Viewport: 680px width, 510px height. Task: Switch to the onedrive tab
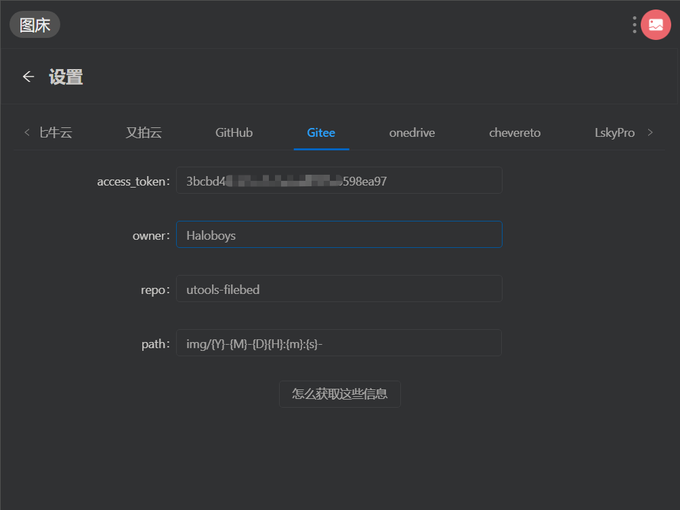click(x=412, y=132)
